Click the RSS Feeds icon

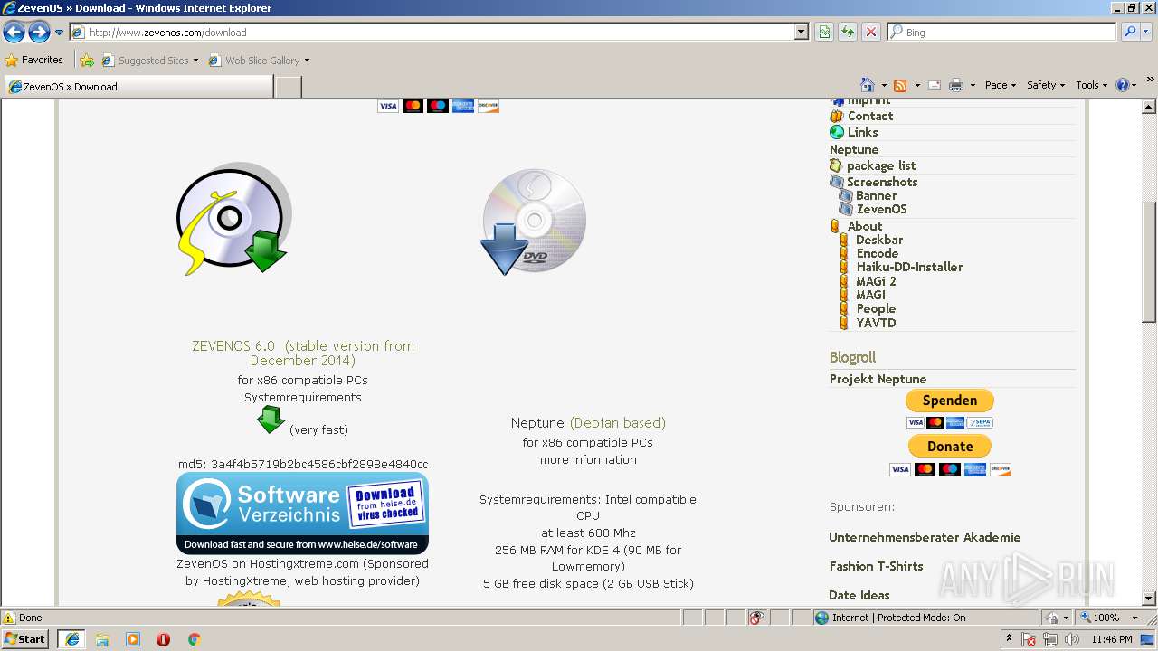(x=900, y=85)
